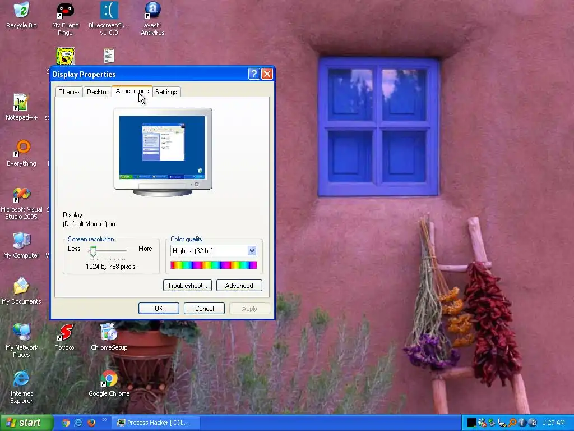Launch Chrome from the Quick Launch bar

pos(66,423)
